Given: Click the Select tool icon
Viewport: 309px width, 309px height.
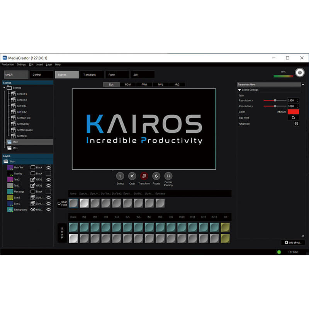Looking at the screenshot, I should point(120,176).
